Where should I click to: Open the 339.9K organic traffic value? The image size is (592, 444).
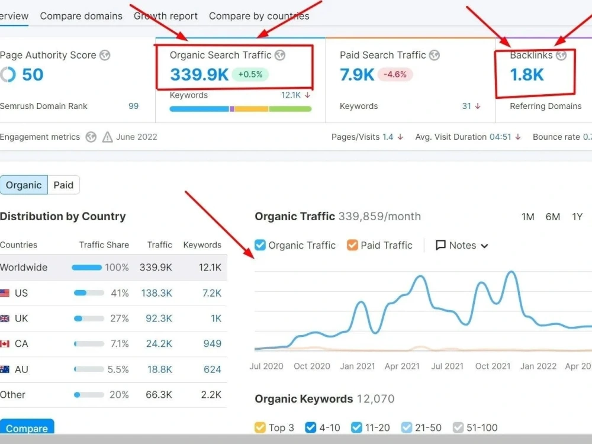pos(199,75)
